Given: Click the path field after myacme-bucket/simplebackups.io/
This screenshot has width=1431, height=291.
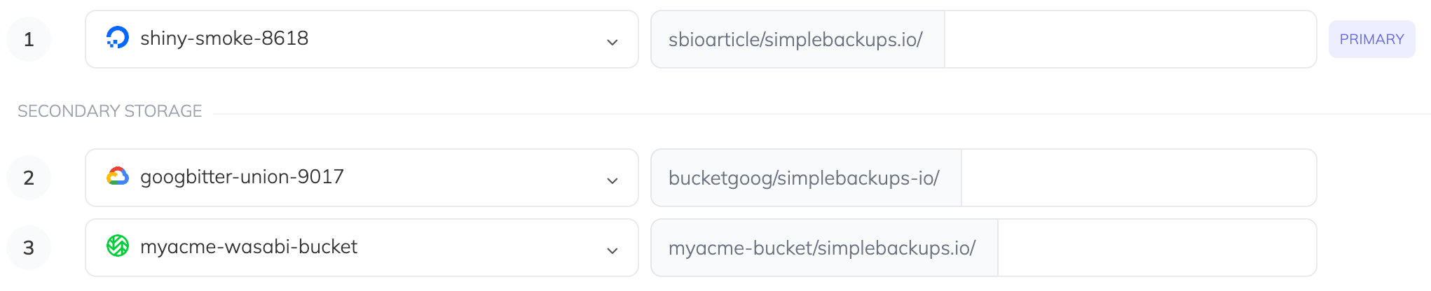Looking at the screenshot, I should (x=1156, y=248).
